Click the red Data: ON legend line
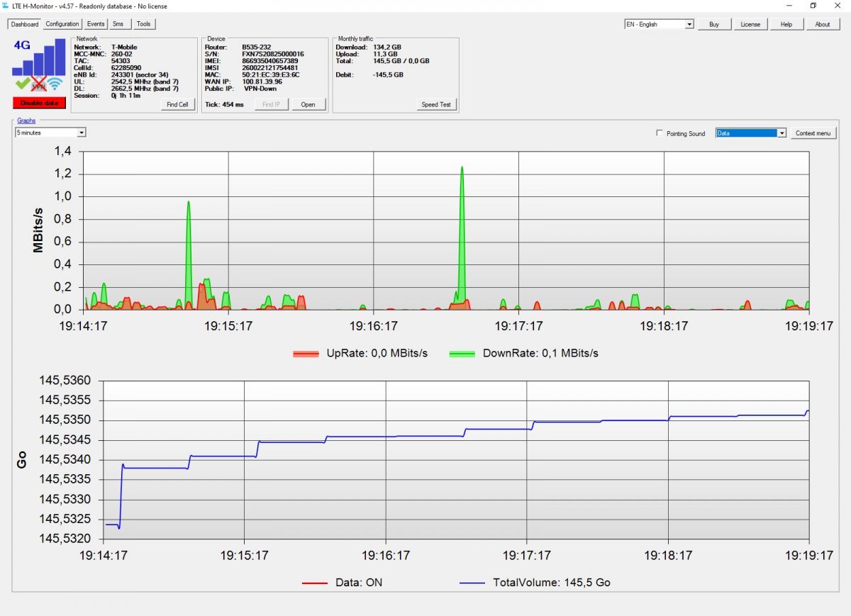The image size is (851, 616). point(315,583)
